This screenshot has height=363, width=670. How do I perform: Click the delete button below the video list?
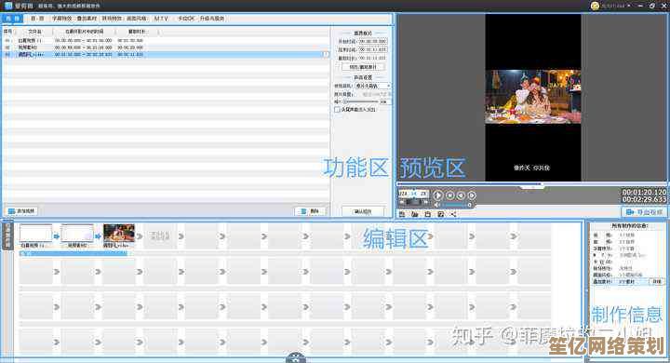(x=310, y=211)
